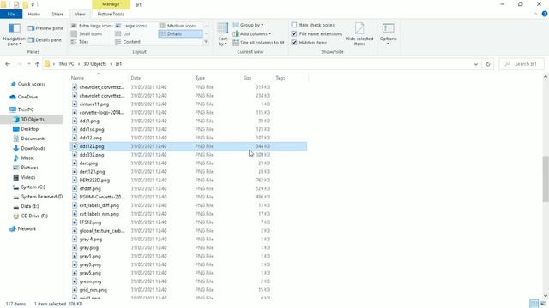This screenshot has height=308, width=549.
Task: Open the Quick Access Toolbar customize dropdown
Action: 33,5
